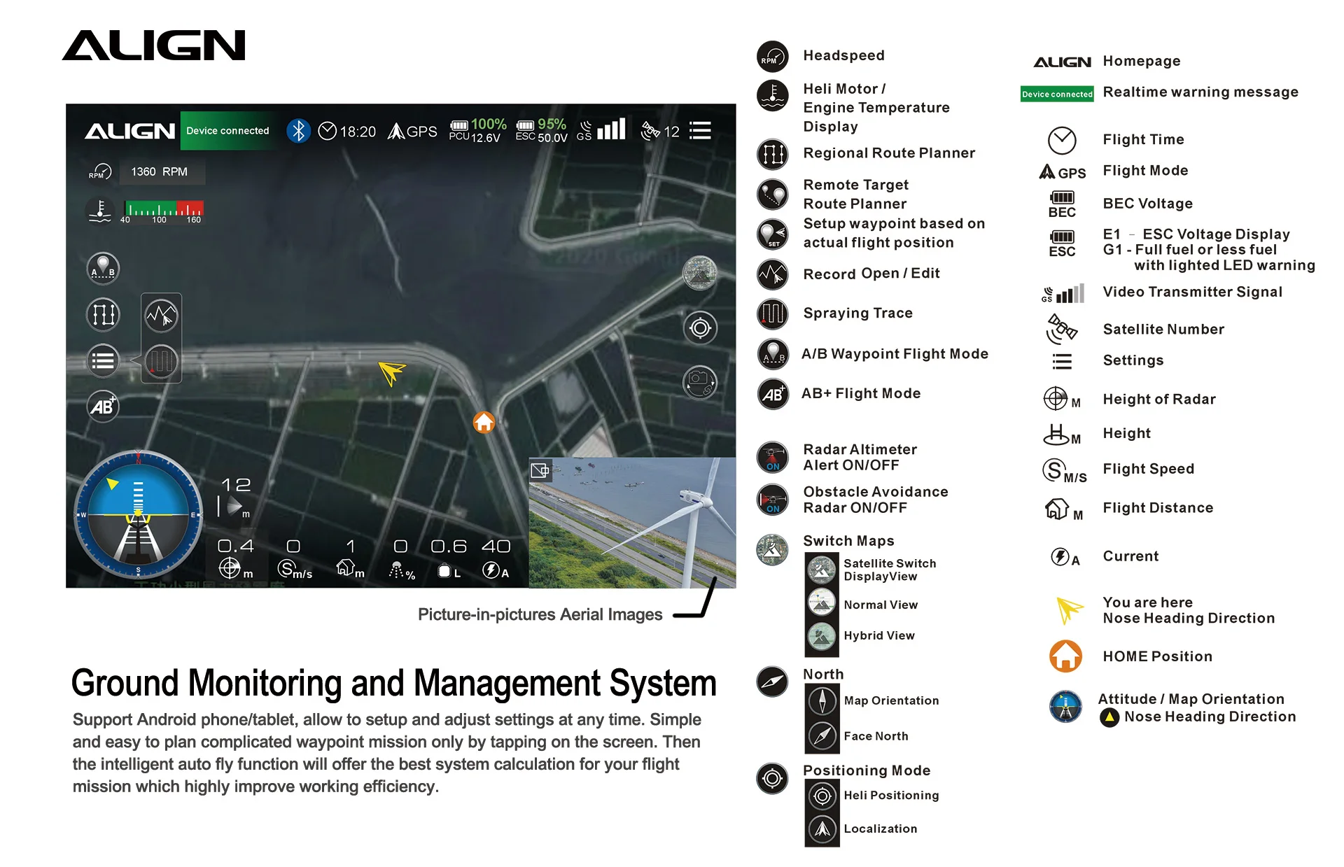The image size is (1344, 867).
Task: Select the Normal View map icon in the legend
Action: tap(822, 602)
